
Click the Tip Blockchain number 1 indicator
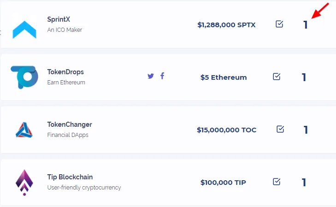[x=304, y=183]
